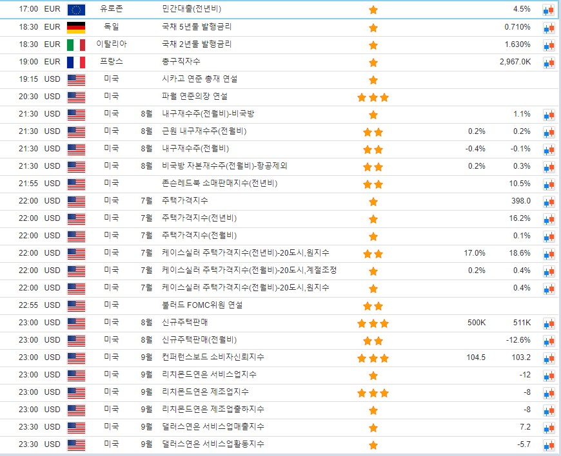Click the Italian flag next to 이탈리아
The image size is (561, 456).
click(x=76, y=44)
